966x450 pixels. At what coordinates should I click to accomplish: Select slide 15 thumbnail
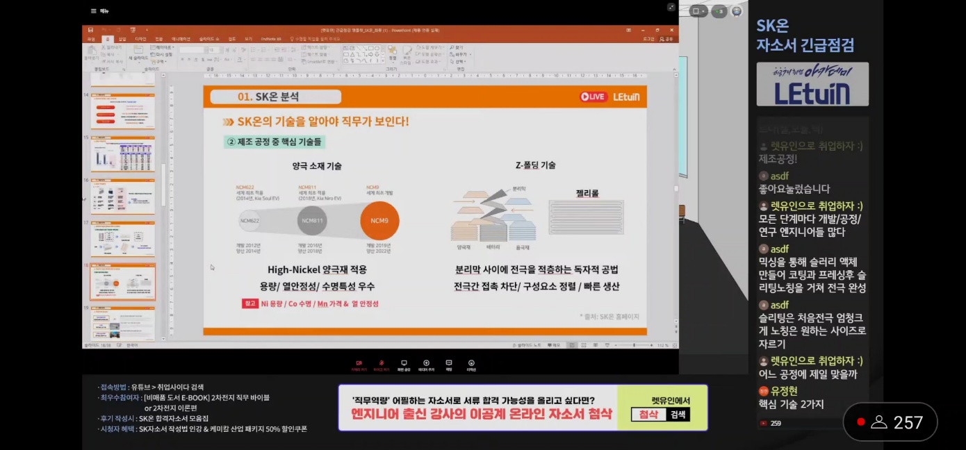[x=123, y=153]
